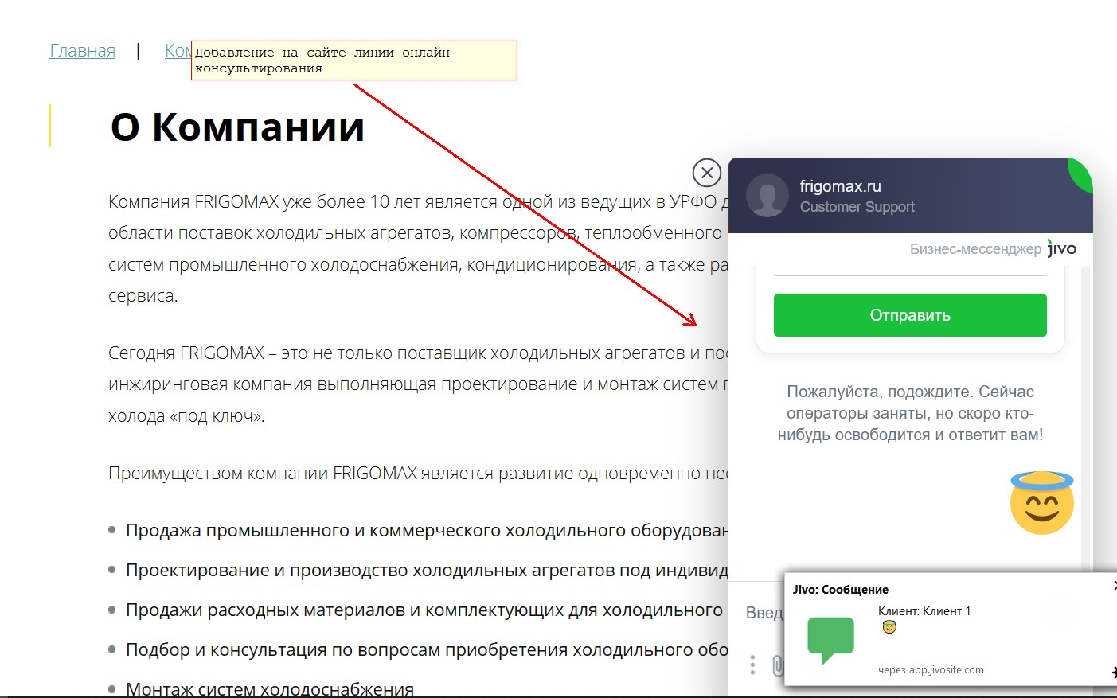
Task: Open the Главная breadcrumb link
Action: click(82, 50)
